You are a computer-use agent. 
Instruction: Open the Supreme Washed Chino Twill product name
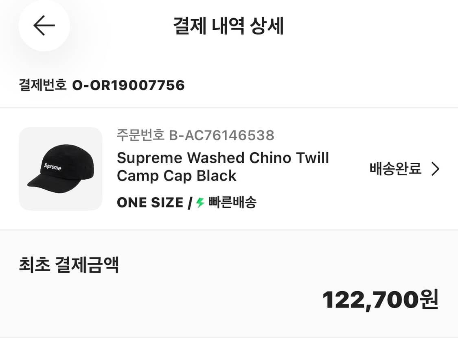point(223,158)
